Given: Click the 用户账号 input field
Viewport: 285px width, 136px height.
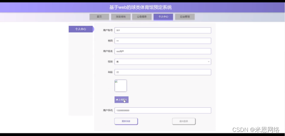Looking at the screenshot, I should [163, 30].
